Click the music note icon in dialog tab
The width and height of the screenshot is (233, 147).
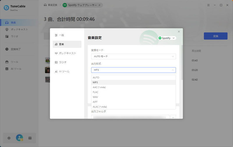56,44
